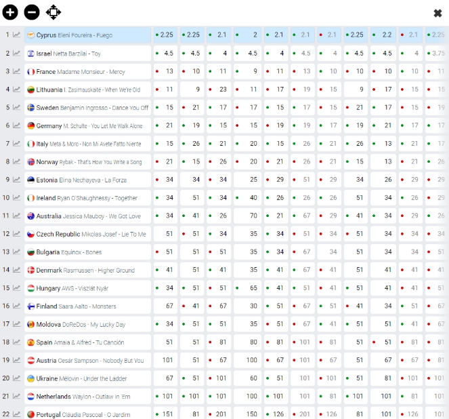Screen dimensions: 449x419
Task: Click Ireland odds value 40
Action: pyautogui.click(x=247, y=198)
